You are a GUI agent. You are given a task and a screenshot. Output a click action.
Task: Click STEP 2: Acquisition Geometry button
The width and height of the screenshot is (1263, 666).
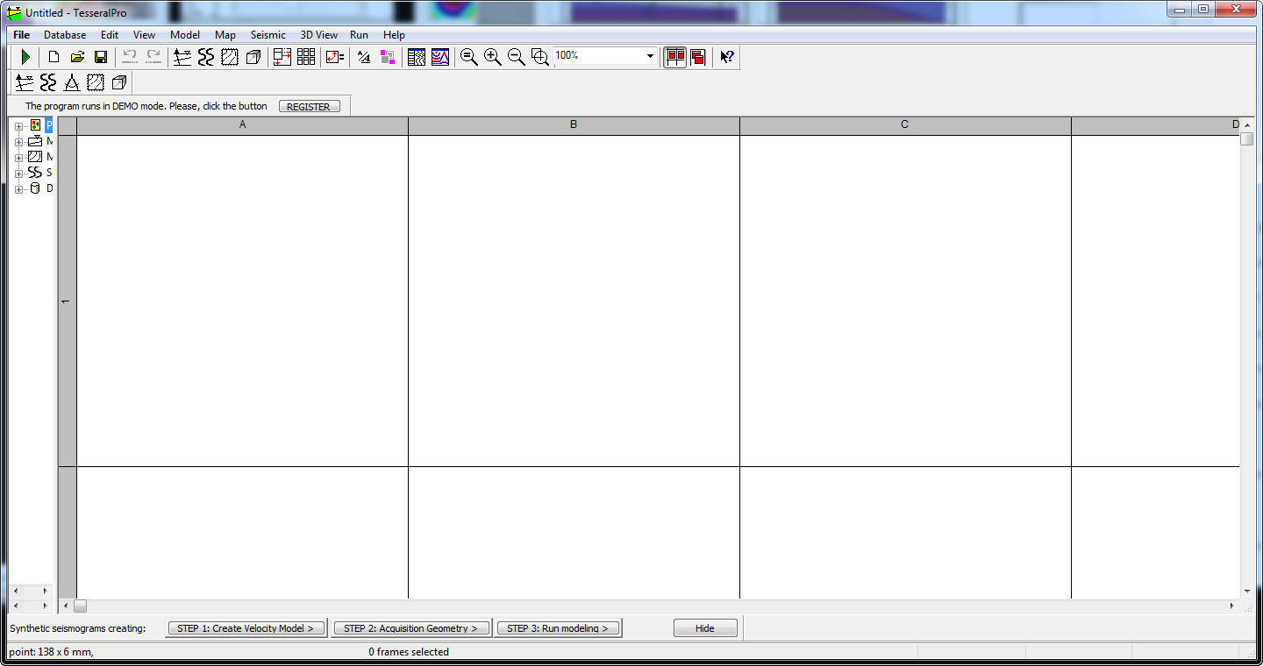410,628
